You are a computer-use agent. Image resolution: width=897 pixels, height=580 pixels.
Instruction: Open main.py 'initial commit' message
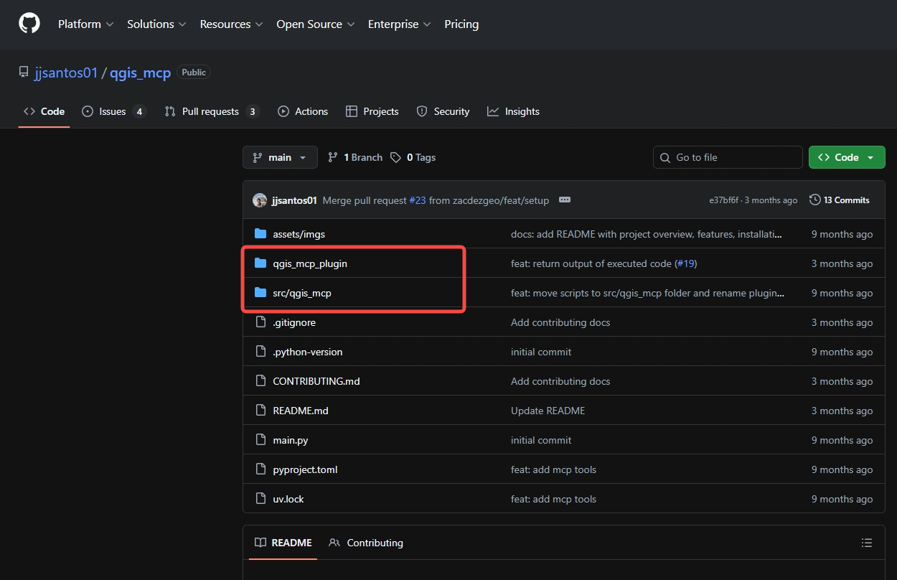click(x=541, y=440)
